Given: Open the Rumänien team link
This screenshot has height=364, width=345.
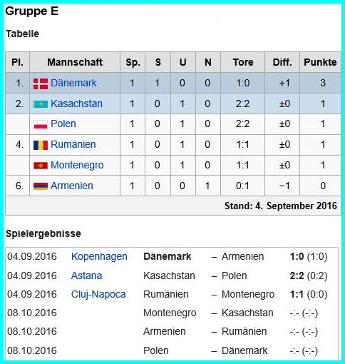Looking at the screenshot, I should click(x=73, y=144).
